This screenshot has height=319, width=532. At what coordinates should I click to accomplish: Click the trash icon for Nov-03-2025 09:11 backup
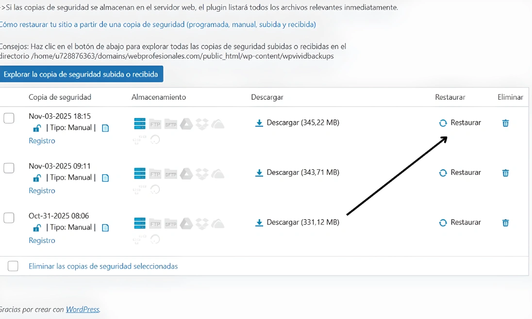click(505, 173)
